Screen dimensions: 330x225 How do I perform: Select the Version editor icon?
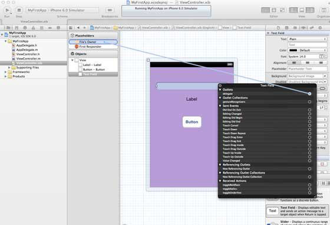tap(282, 10)
